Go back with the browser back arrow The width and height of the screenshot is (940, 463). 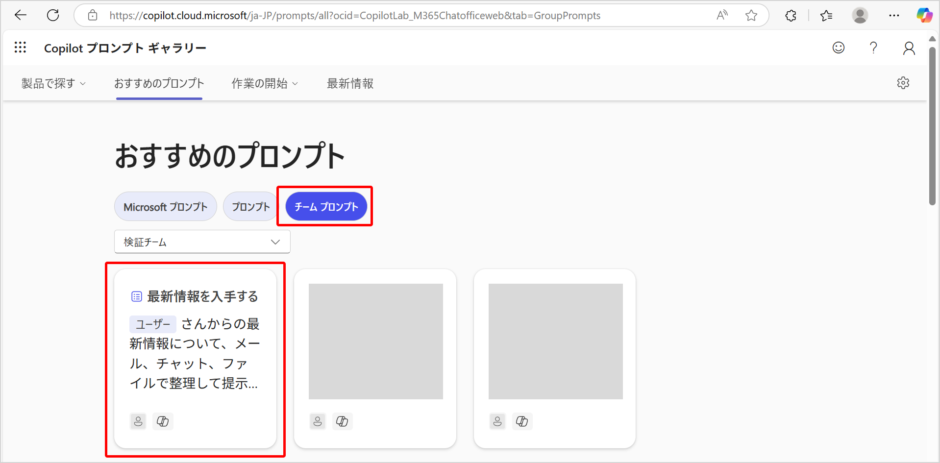(x=21, y=15)
